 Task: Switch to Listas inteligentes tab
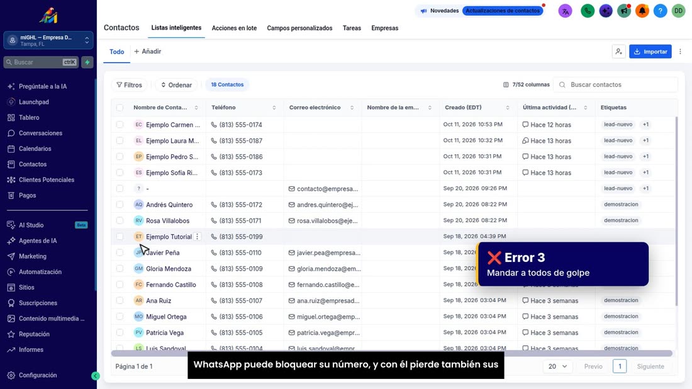pyautogui.click(x=176, y=28)
